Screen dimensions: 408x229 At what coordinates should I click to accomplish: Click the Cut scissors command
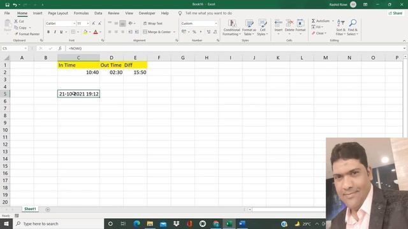[x=19, y=21]
